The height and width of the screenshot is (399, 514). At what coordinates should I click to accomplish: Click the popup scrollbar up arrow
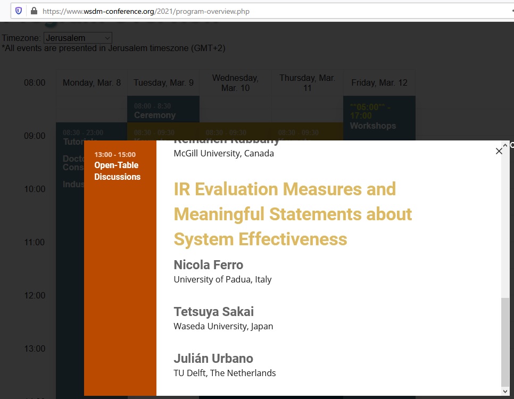[505, 145]
